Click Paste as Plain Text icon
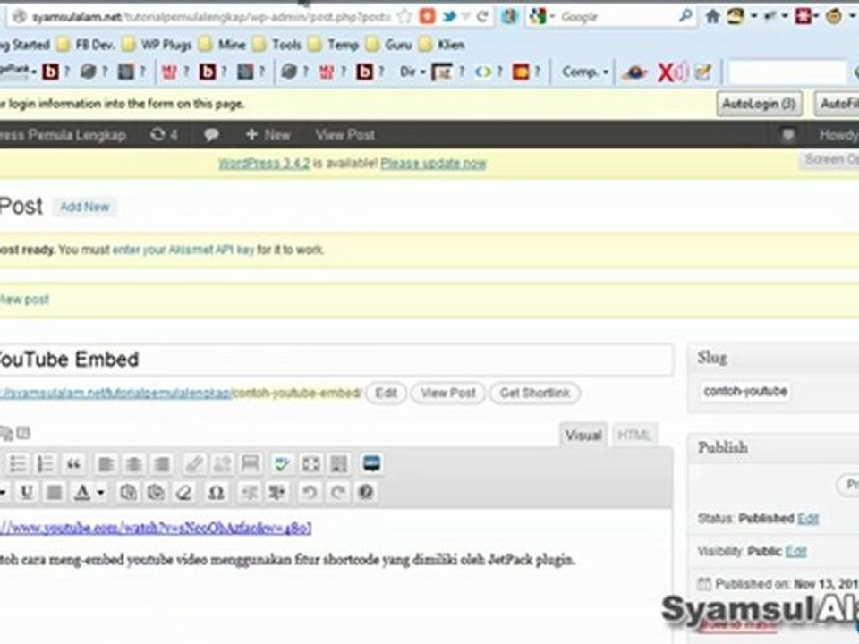This screenshot has width=859, height=644. [x=128, y=492]
